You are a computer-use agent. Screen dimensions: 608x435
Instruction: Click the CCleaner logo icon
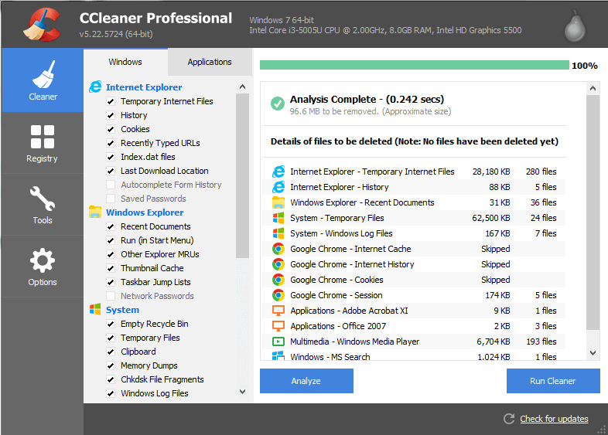pyautogui.click(x=42, y=25)
